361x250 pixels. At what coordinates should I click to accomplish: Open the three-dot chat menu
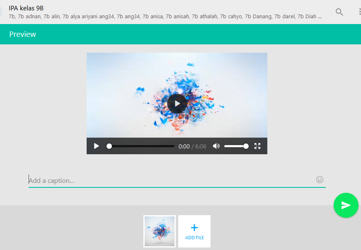[x=360, y=12]
